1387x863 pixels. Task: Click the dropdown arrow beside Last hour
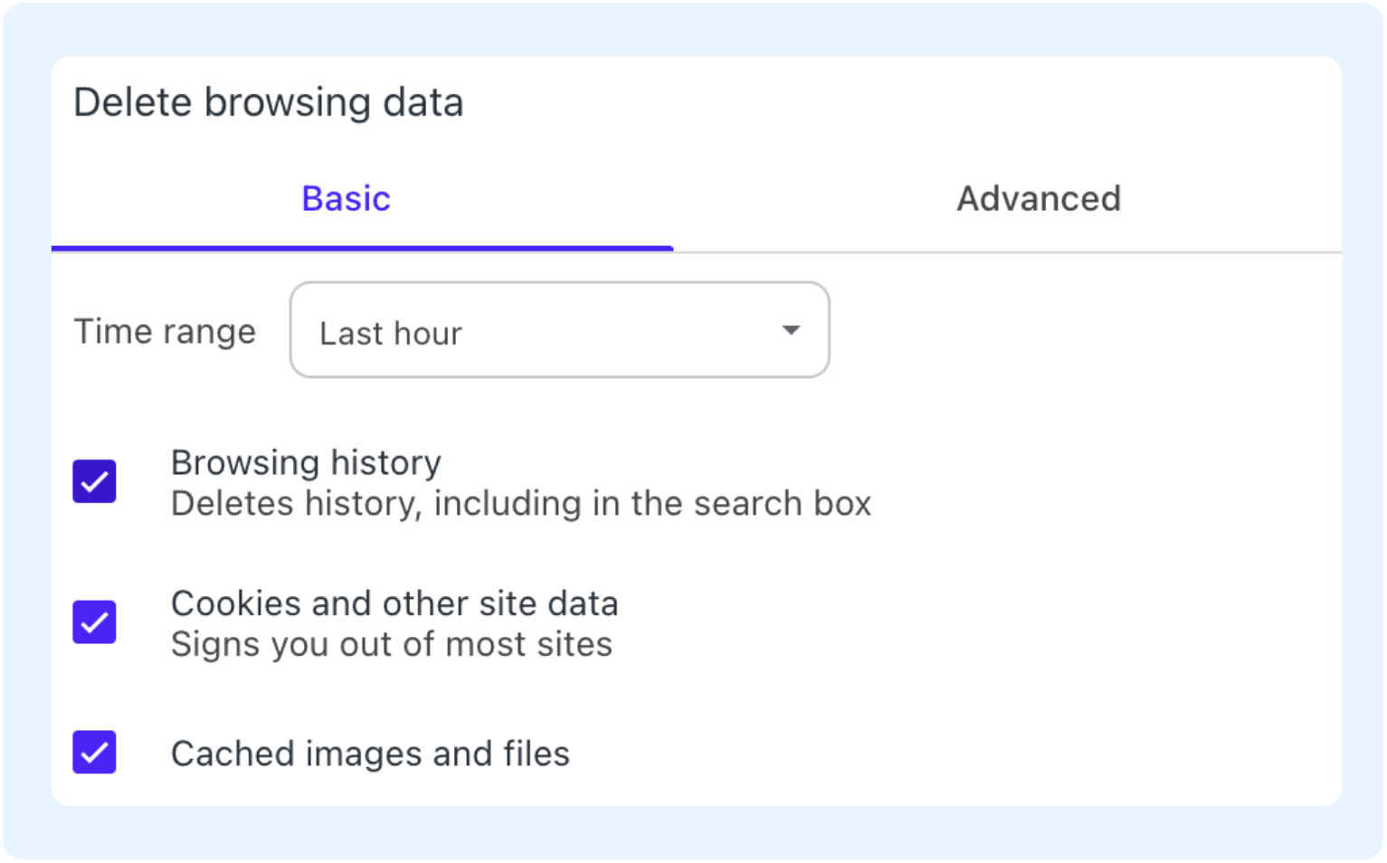[791, 330]
